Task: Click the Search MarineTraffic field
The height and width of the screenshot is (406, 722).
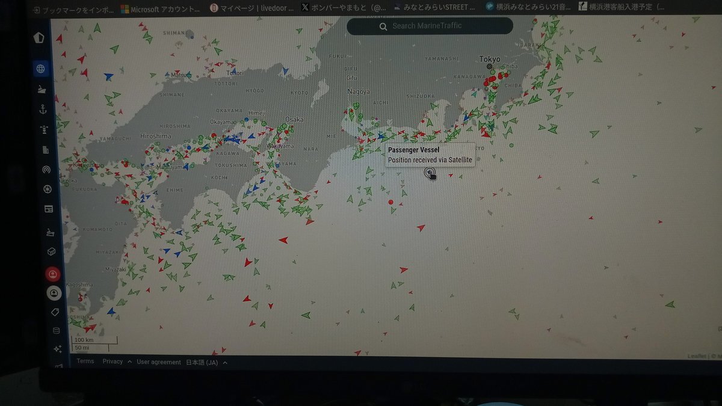Action: click(x=430, y=26)
